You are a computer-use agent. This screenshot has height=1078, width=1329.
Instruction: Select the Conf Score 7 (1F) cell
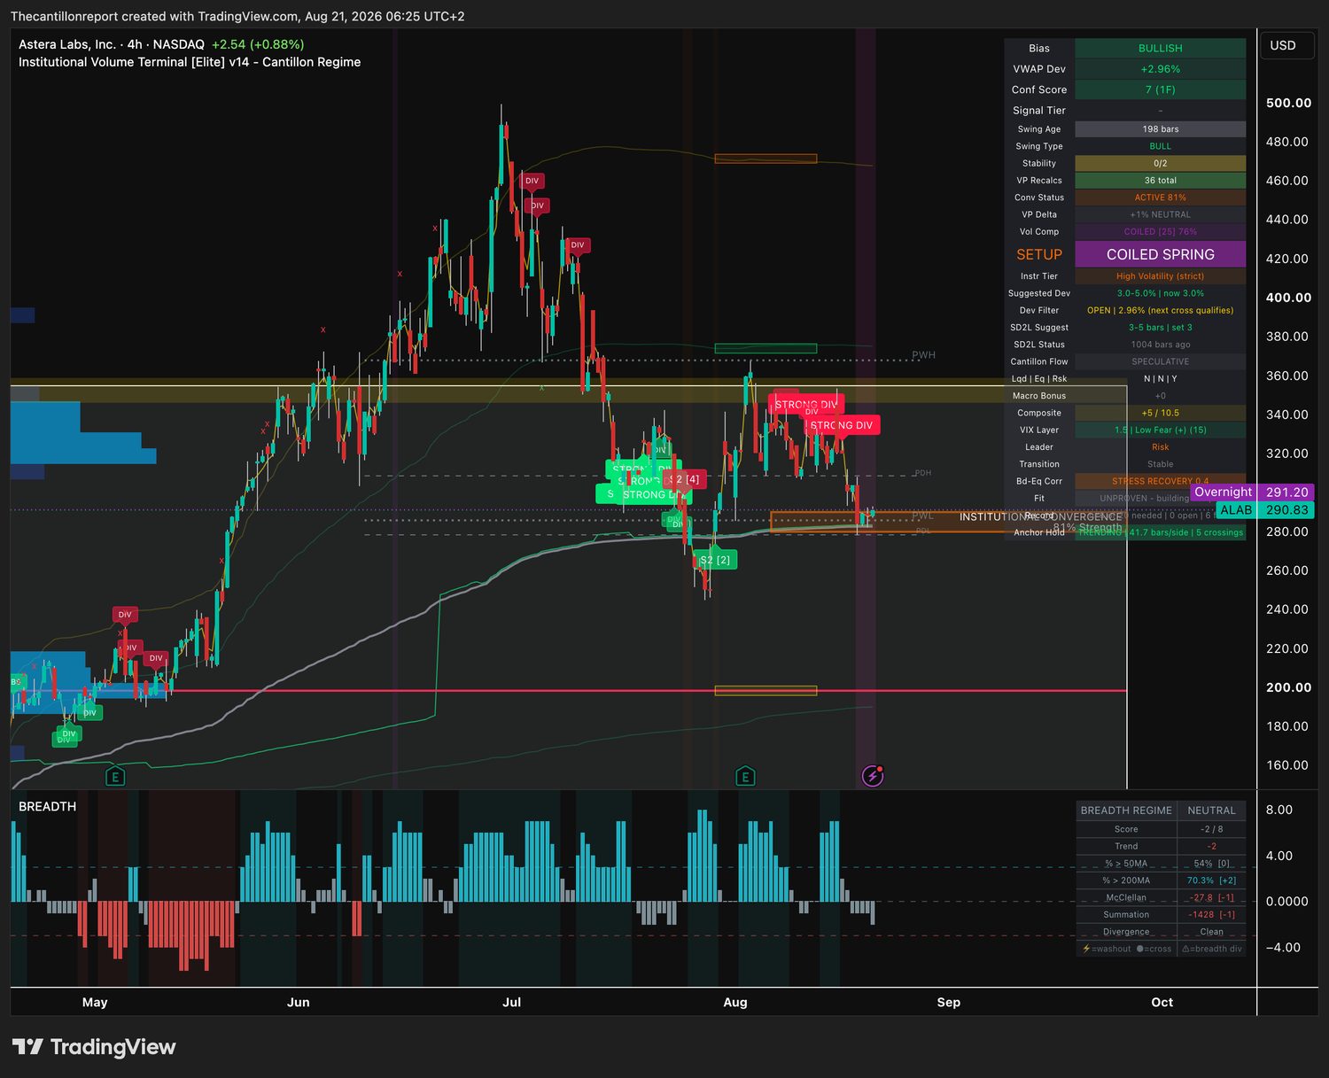[1161, 89]
